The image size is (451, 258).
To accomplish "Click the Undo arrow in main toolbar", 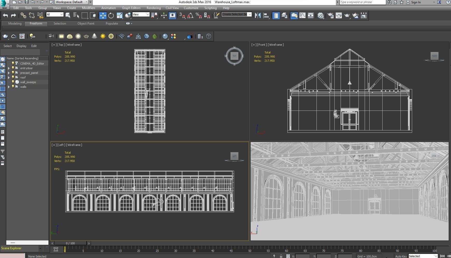I will pos(5,15).
